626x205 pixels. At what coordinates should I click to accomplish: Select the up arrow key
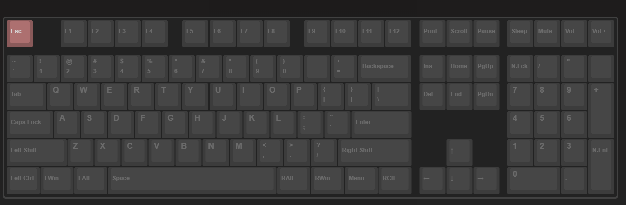pos(459,153)
